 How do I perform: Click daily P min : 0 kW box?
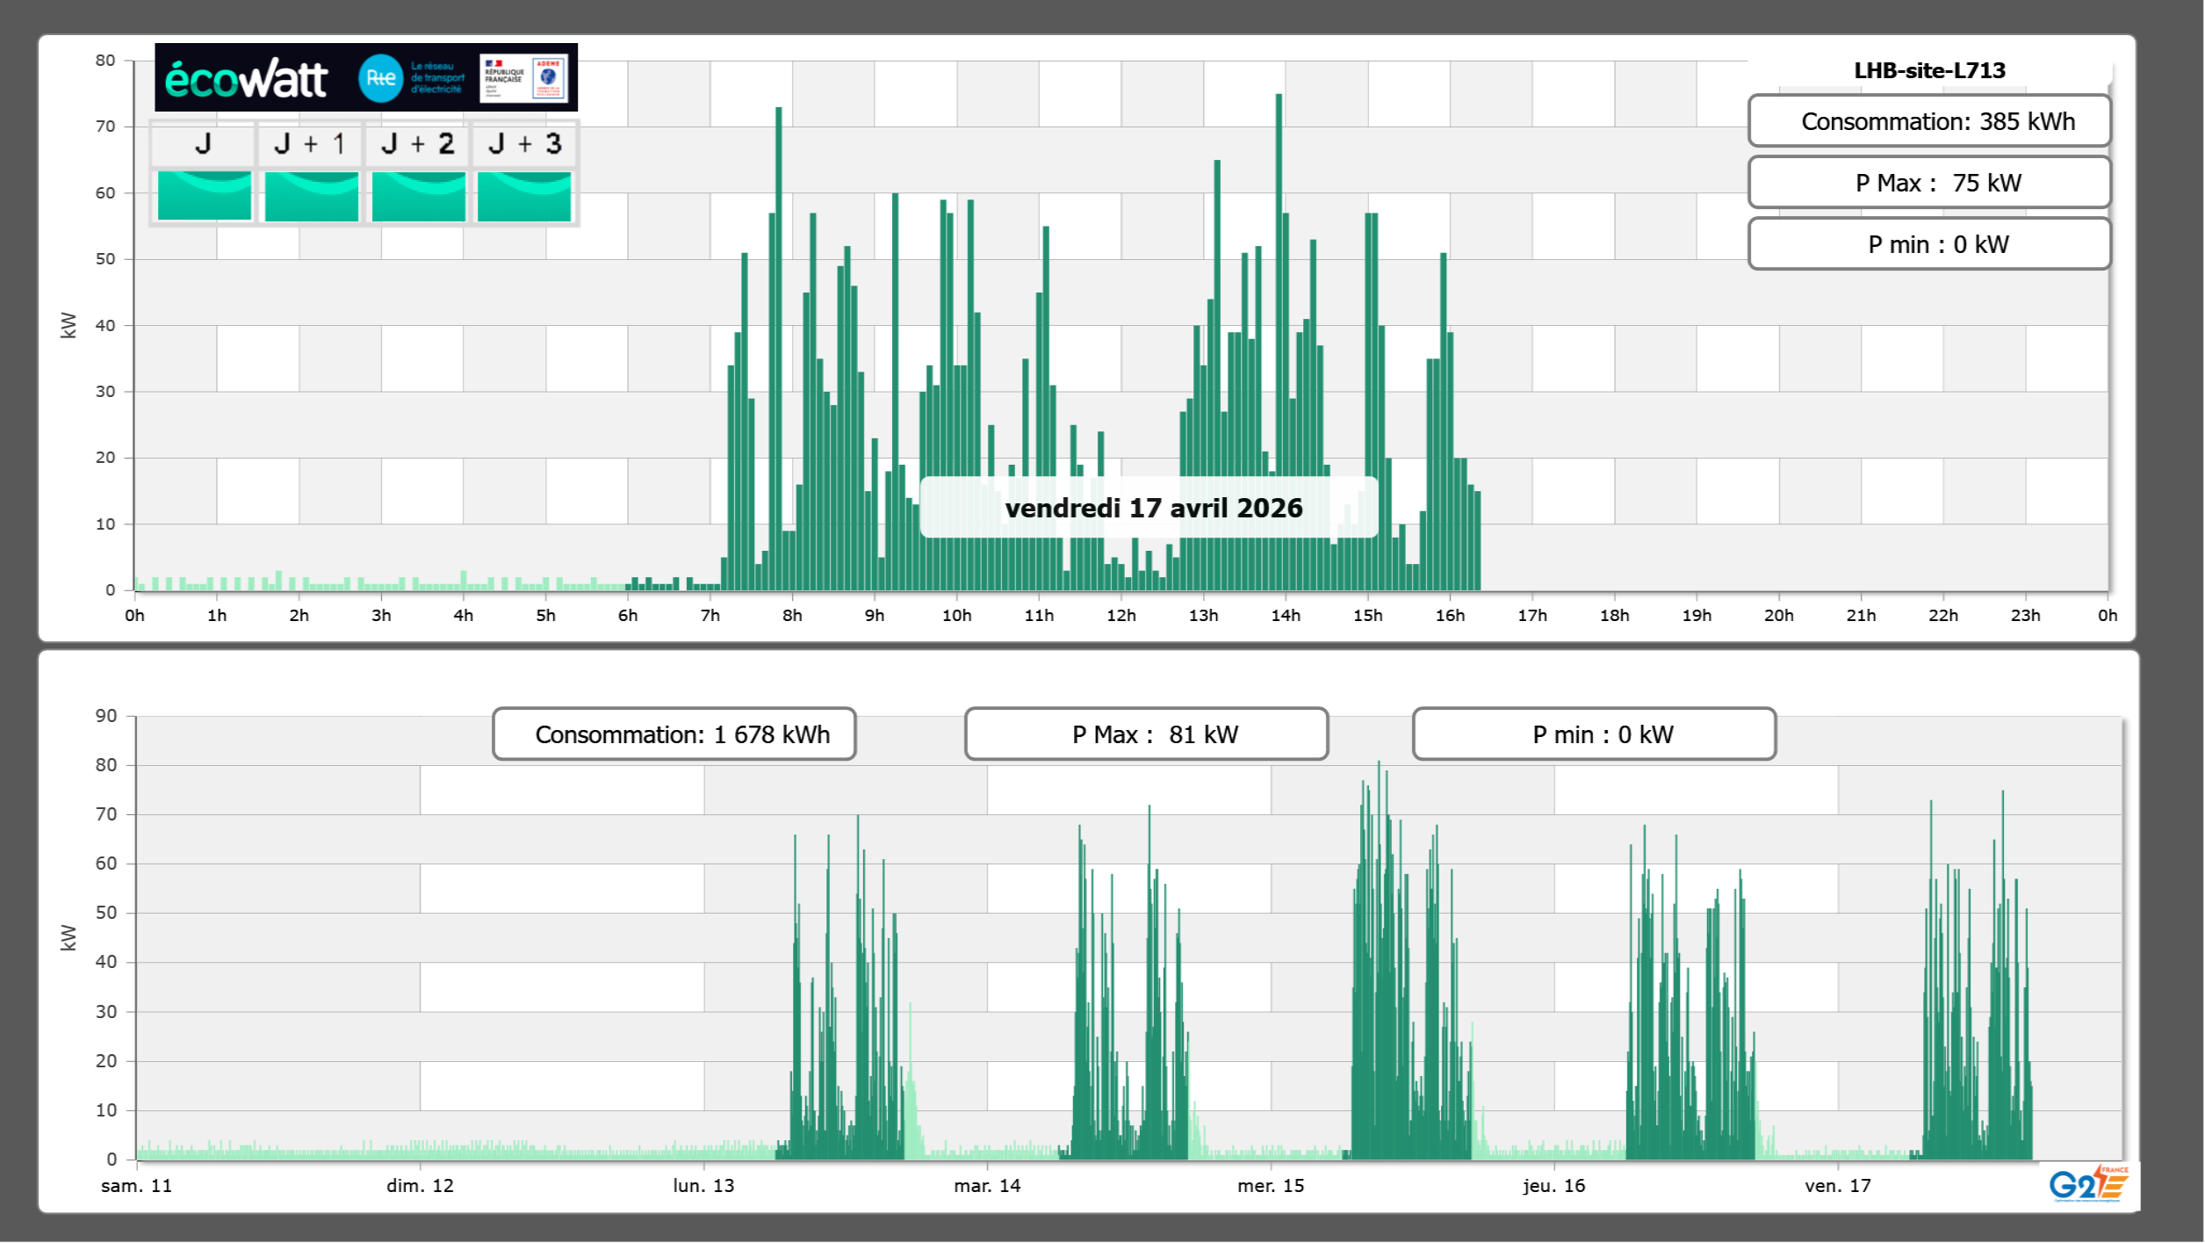pos(1928,244)
